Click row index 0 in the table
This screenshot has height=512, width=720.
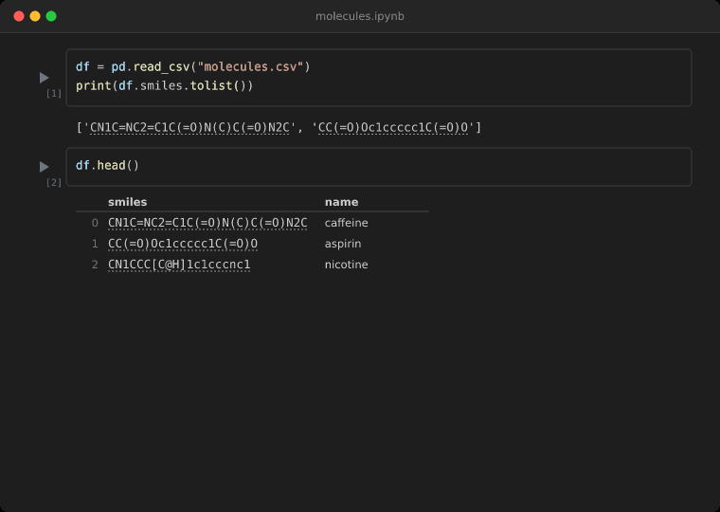[95, 223]
